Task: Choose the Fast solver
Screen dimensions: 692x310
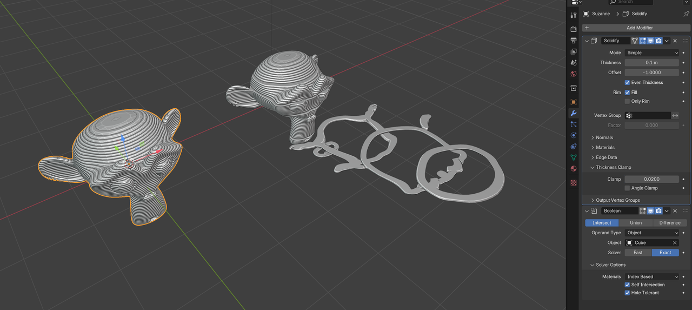Action: coord(638,253)
